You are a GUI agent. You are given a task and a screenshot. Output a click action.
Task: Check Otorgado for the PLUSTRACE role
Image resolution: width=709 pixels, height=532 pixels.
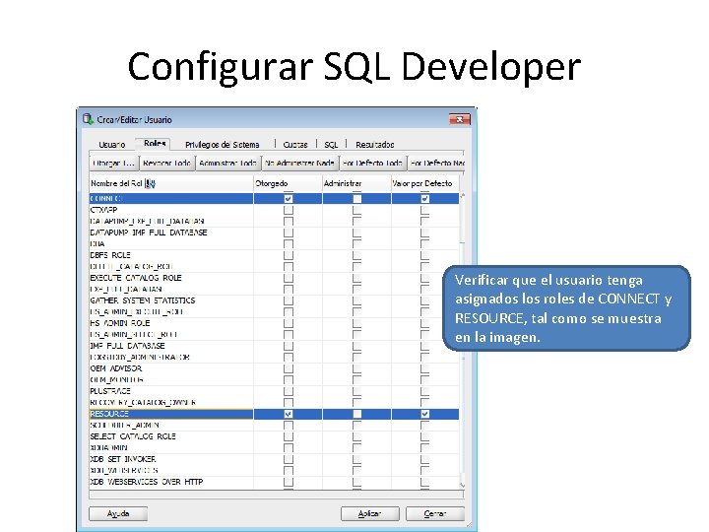click(x=288, y=391)
